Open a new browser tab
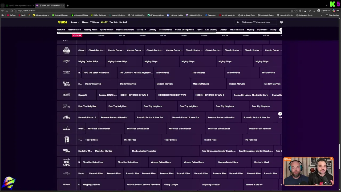Viewport: 341px width, 192px height. point(68,6)
